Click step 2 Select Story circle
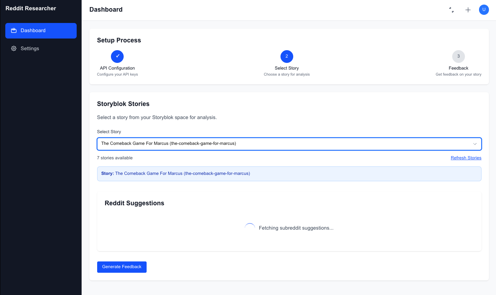Screen dimensions: 496x295 pos(287,57)
